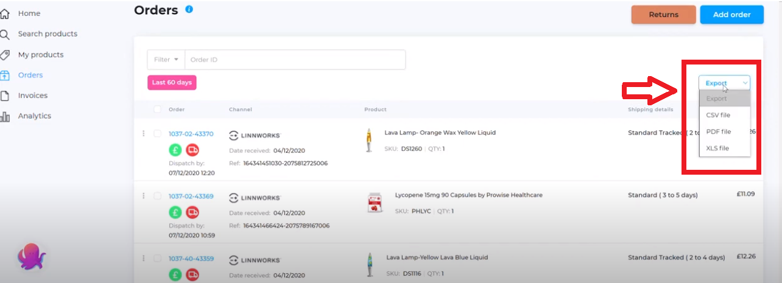
Task: Click the Orders box icon in sidebar
Action: click(5, 75)
